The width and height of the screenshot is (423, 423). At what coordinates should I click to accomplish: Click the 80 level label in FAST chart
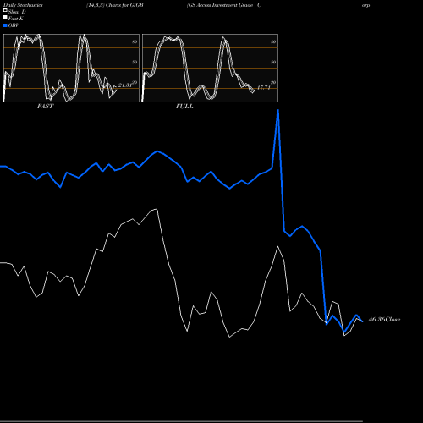point(135,41)
